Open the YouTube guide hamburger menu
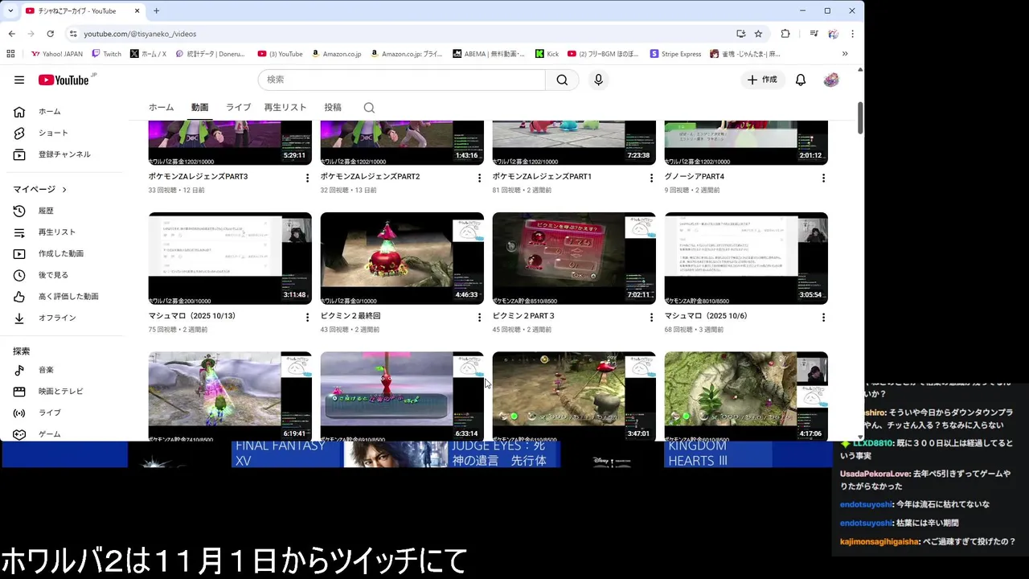The height and width of the screenshot is (579, 1029). (x=19, y=80)
